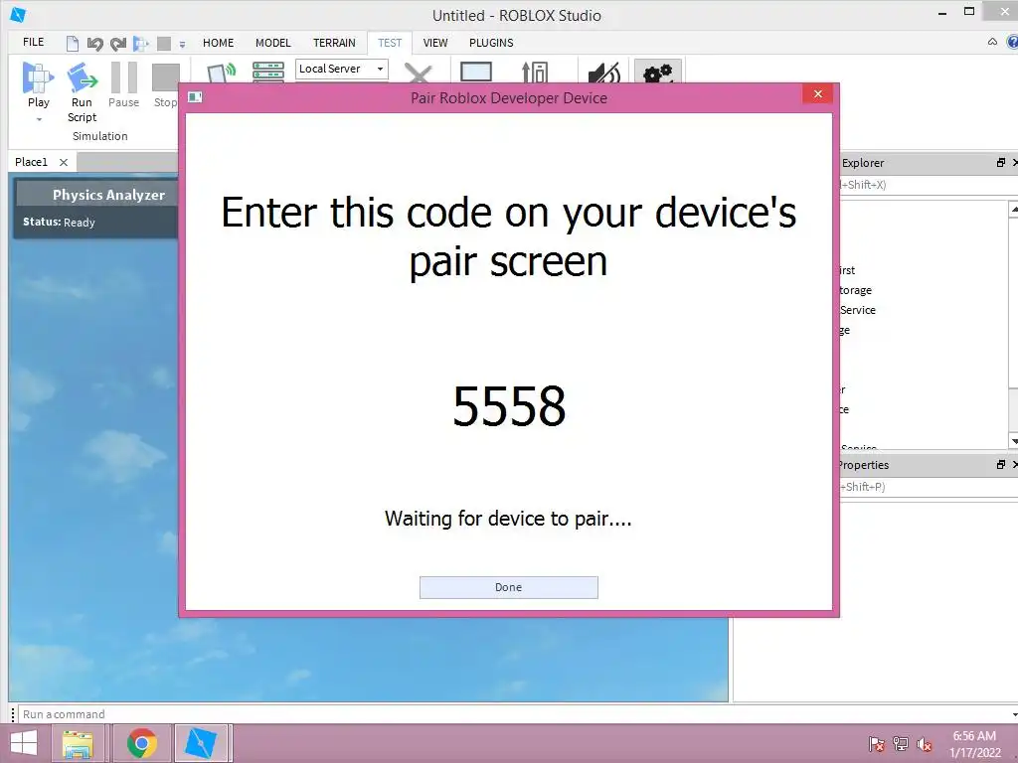Image resolution: width=1018 pixels, height=763 pixels.
Task: Click the Properties filter search field
Action: click(929, 487)
